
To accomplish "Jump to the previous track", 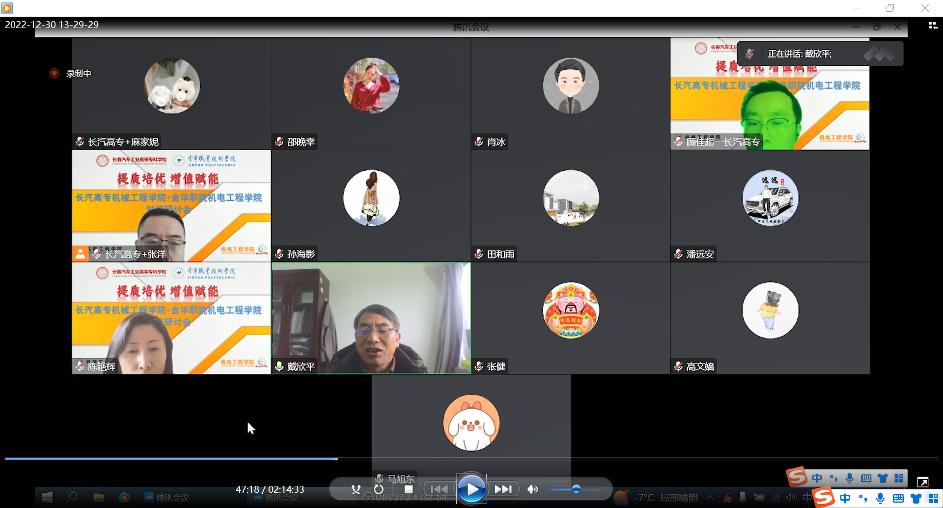I will pos(439,489).
